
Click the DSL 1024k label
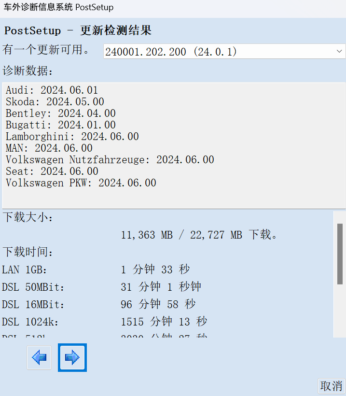click(x=30, y=322)
